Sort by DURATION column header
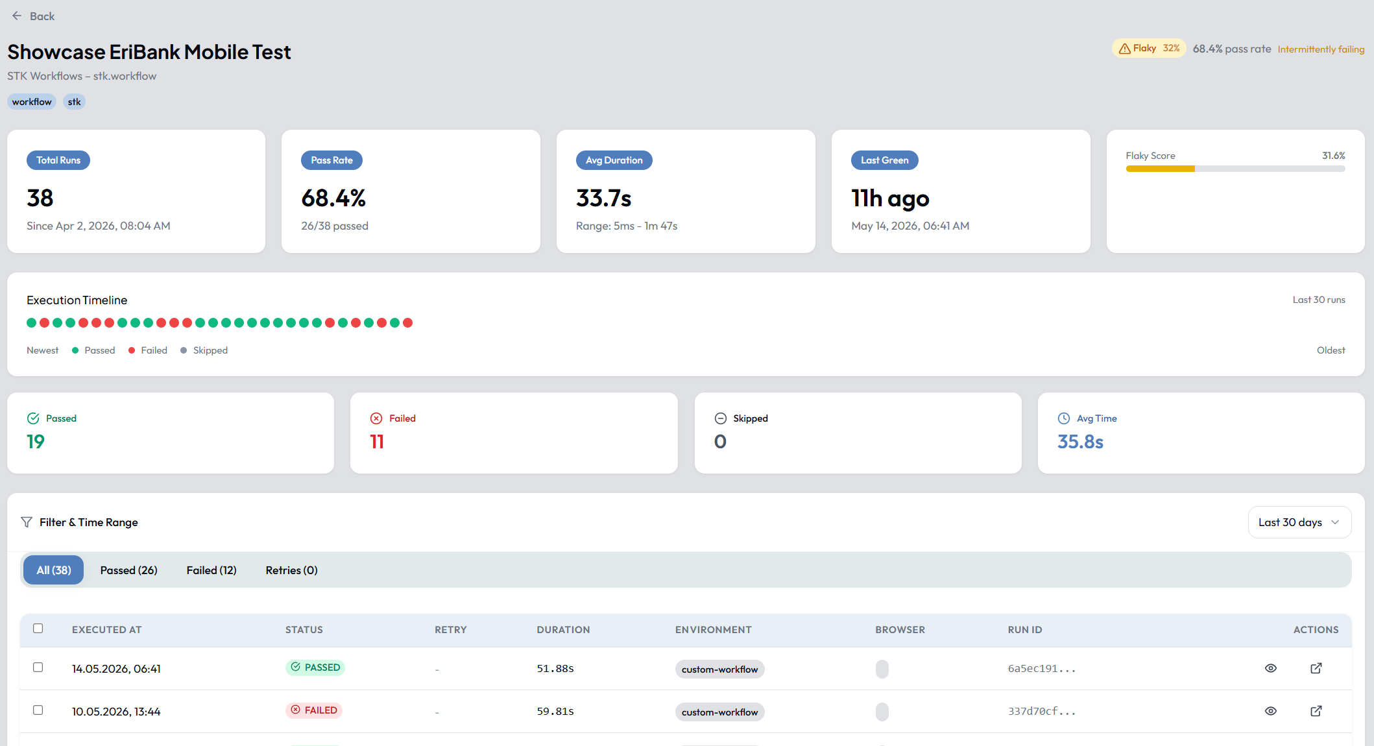The image size is (1374, 746). pyautogui.click(x=563, y=630)
